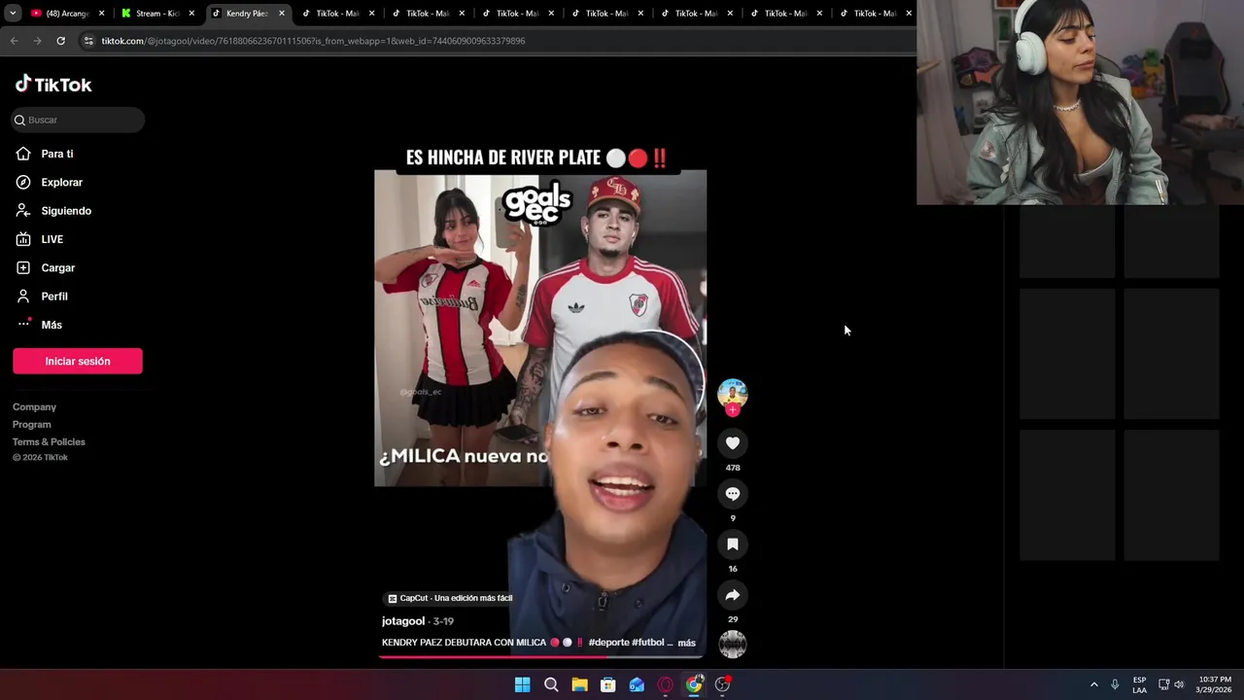
Task: Click the TikTok logo
Action: (x=53, y=85)
